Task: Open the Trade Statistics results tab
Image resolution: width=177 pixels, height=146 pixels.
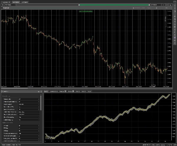Action: click(54, 91)
